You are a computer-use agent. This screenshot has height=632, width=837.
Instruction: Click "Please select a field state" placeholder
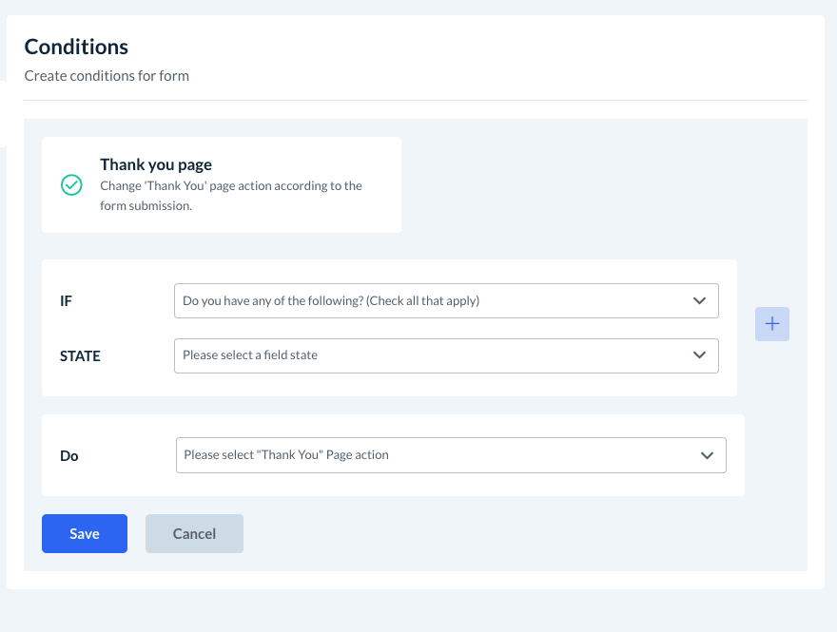tap(250, 355)
